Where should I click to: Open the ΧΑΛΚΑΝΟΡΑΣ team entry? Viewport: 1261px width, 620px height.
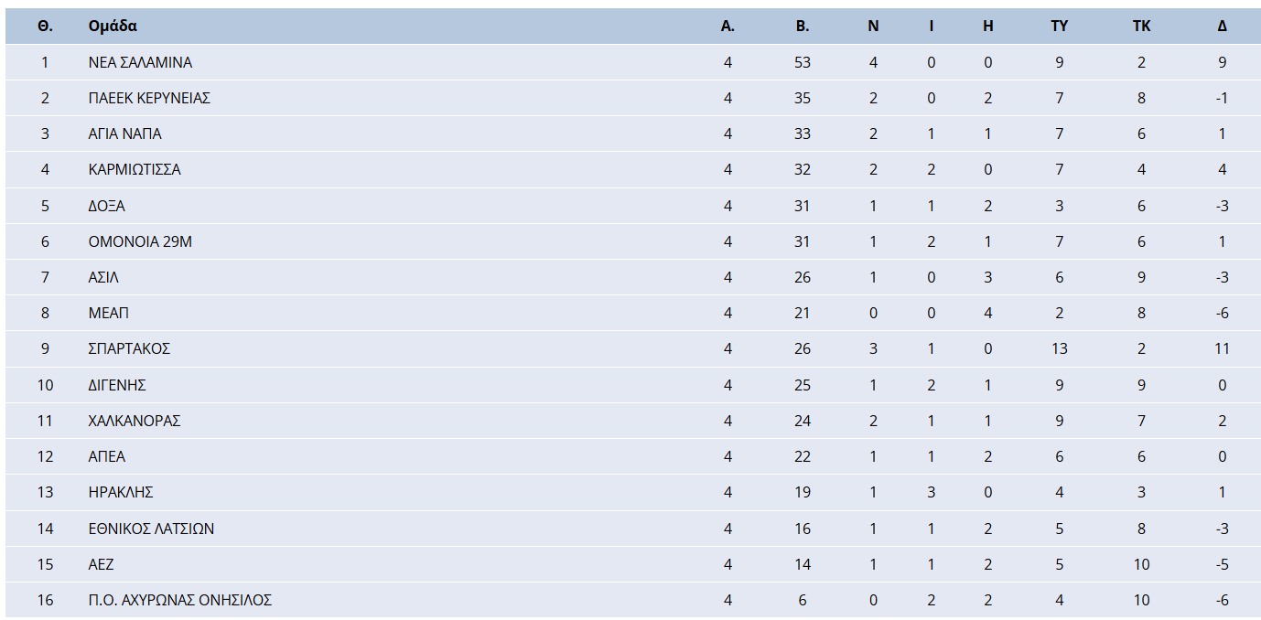(135, 421)
